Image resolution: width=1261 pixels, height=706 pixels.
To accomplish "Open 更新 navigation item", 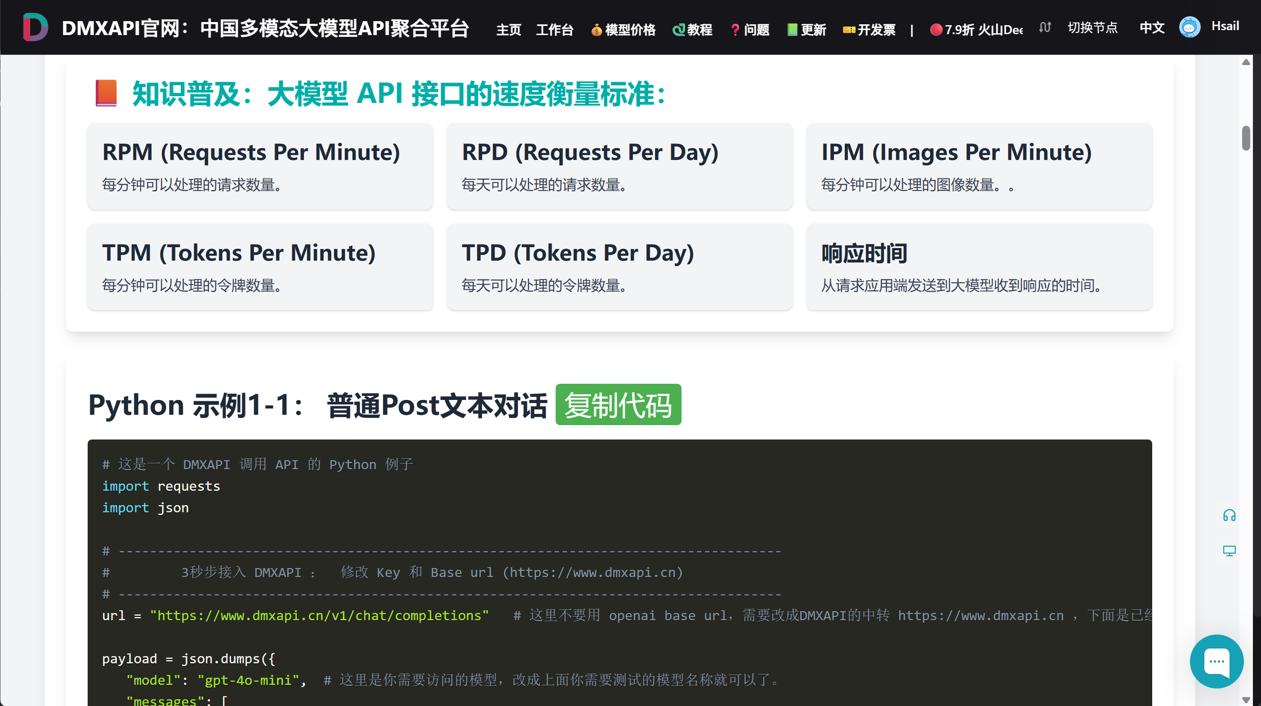I will pyautogui.click(x=807, y=30).
